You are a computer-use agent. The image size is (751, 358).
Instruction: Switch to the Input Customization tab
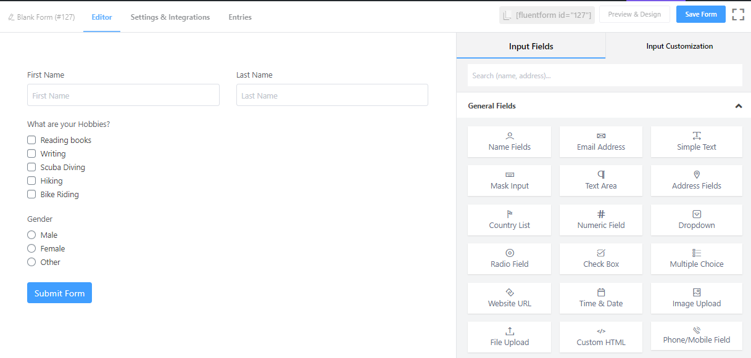coord(679,46)
